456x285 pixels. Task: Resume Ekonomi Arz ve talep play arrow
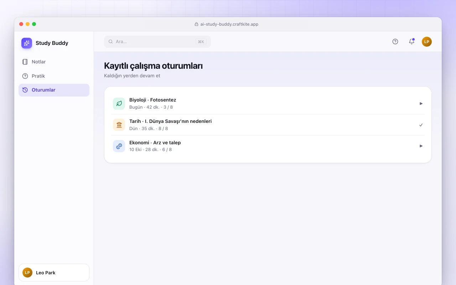421,146
